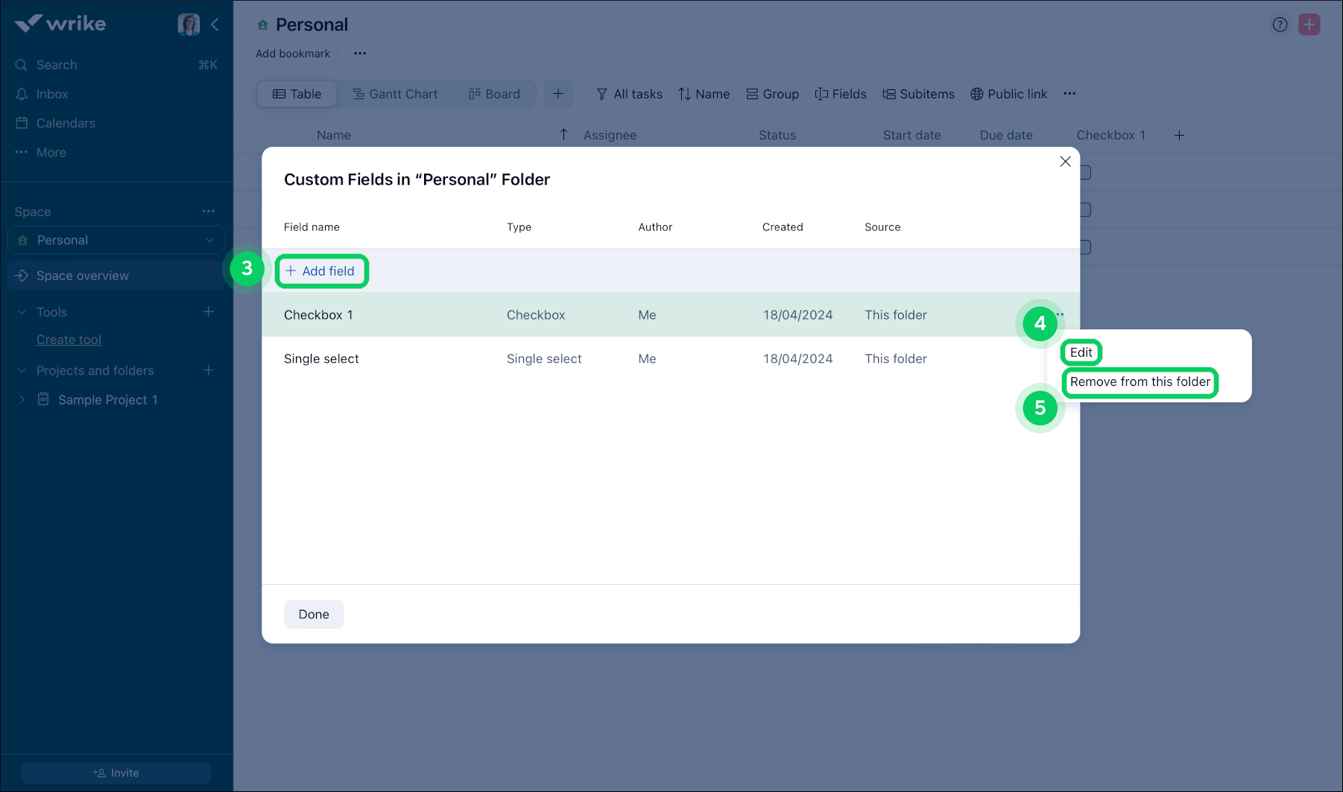The width and height of the screenshot is (1343, 792).
Task: Follow the Create tool link
Action: (69, 340)
